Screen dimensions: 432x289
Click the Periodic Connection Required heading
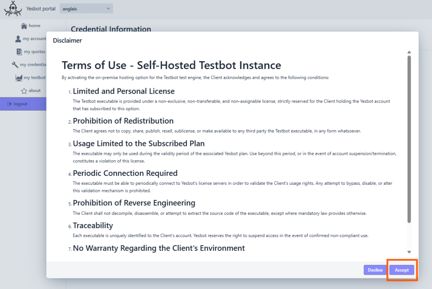coord(125,173)
